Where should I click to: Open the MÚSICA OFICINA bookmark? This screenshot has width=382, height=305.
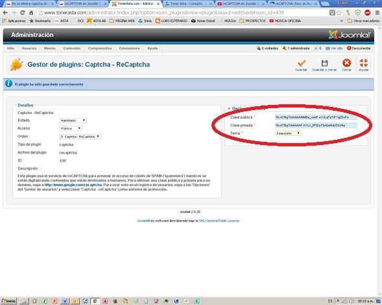(x=285, y=21)
